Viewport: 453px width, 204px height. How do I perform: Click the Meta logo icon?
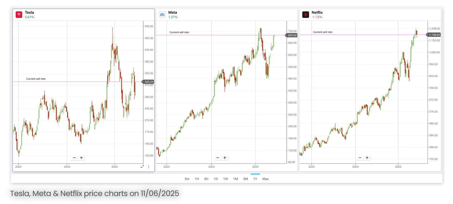[162, 15]
